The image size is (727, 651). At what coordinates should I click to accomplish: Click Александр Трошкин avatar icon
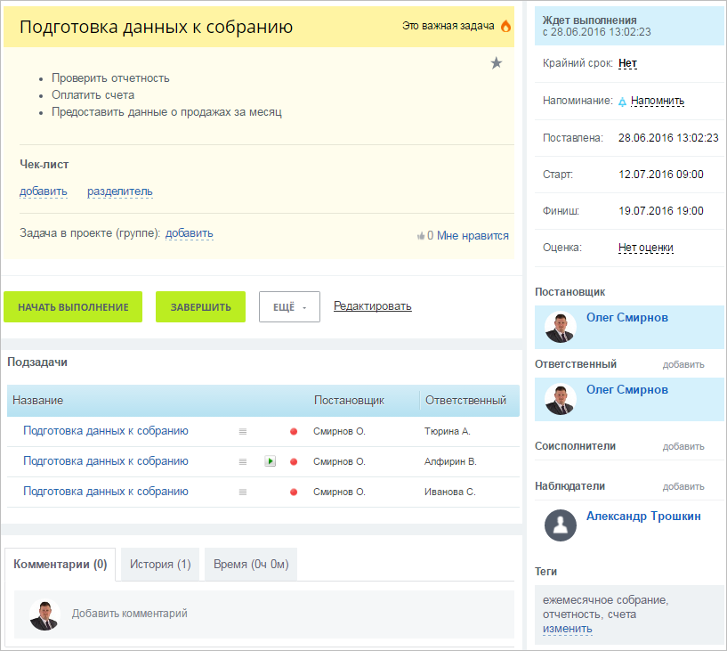561,525
